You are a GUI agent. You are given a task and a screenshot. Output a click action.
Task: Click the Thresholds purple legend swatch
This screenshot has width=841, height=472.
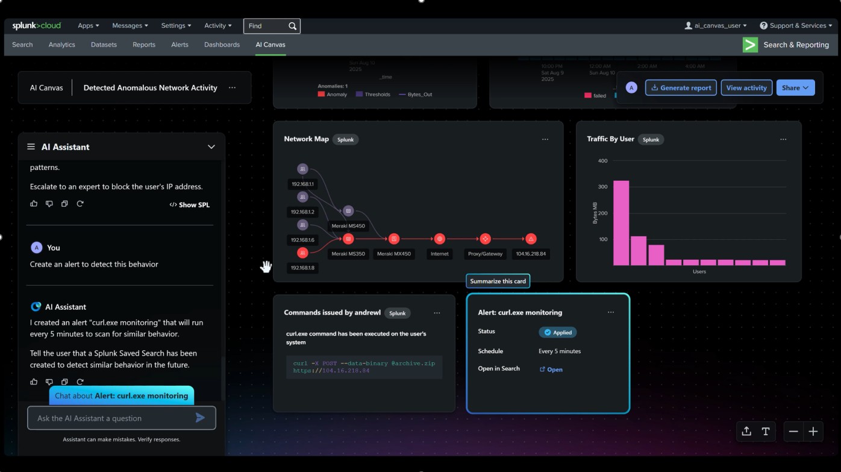click(360, 95)
